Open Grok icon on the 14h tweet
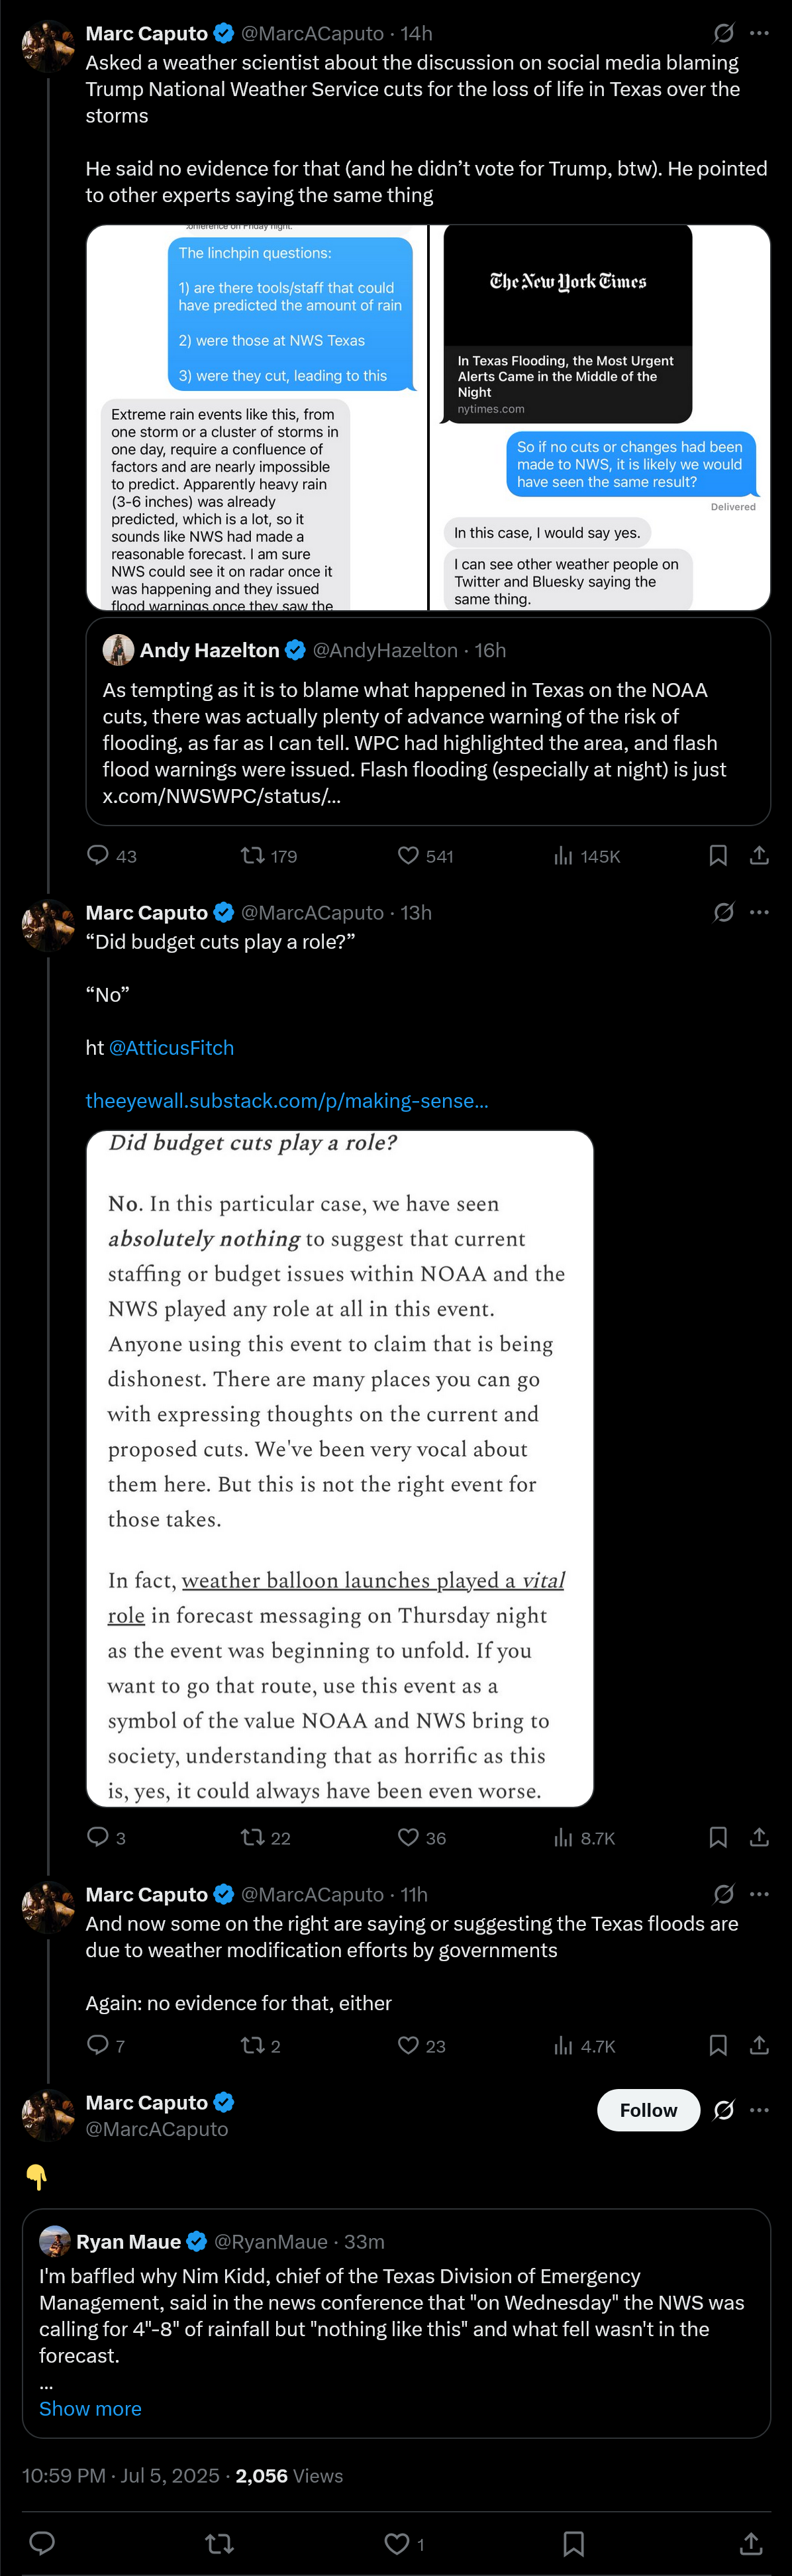 (x=724, y=33)
